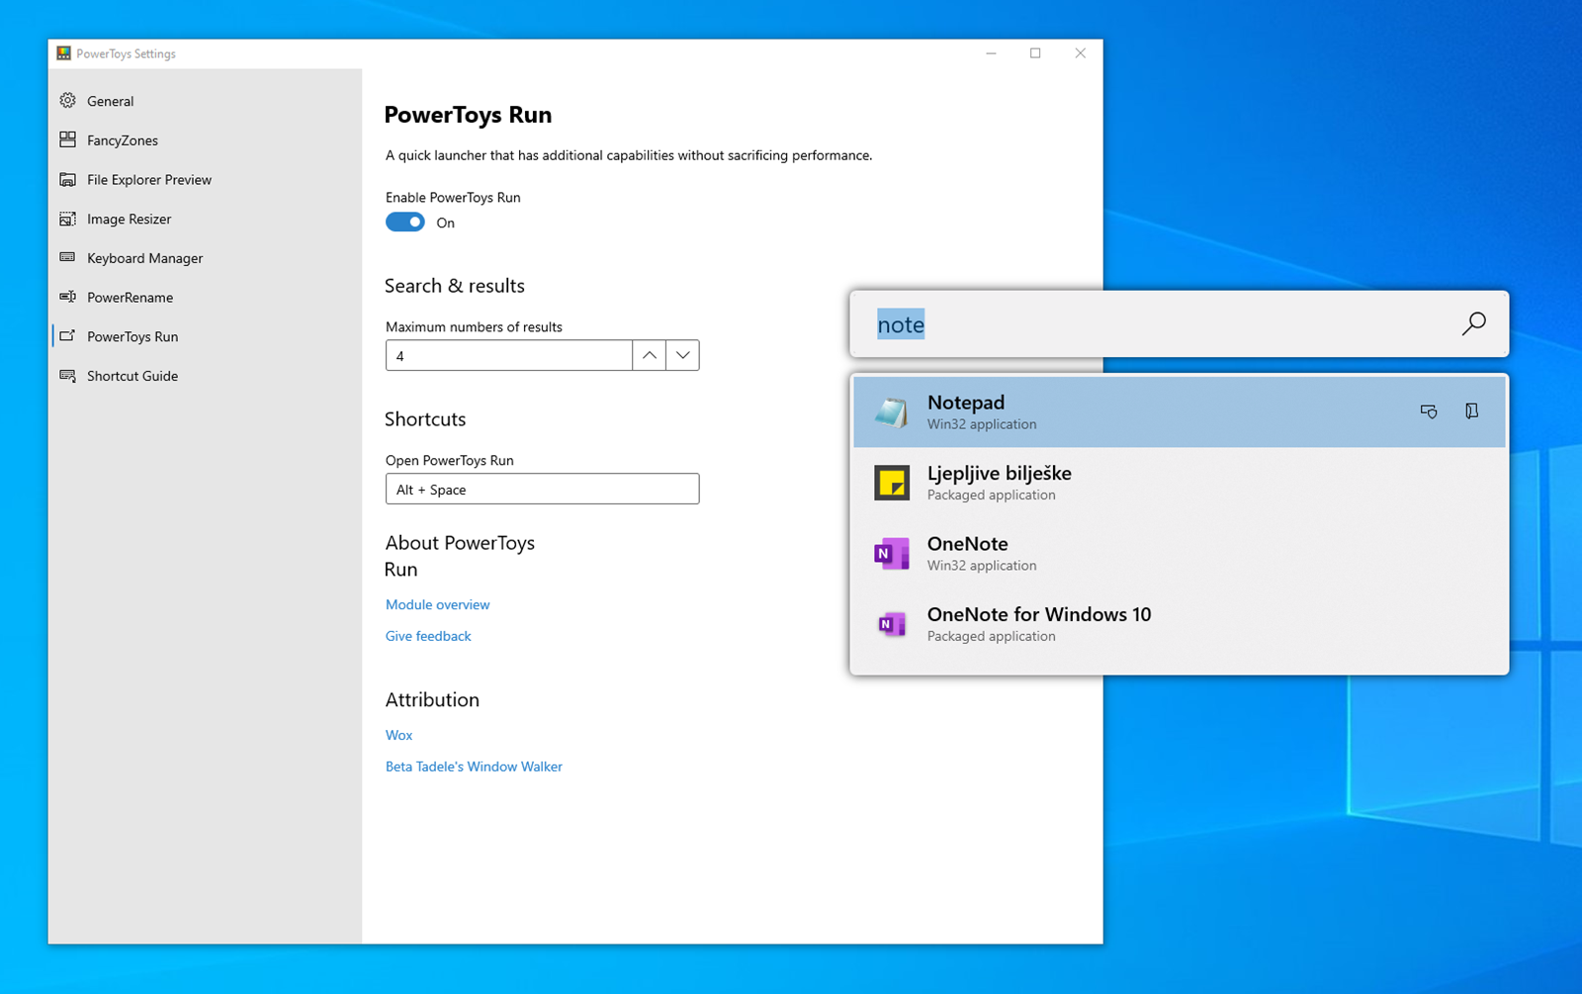The image size is (1582, 994).
Task: Click the PowerToys Run page heading
Action: coord(468,115)
